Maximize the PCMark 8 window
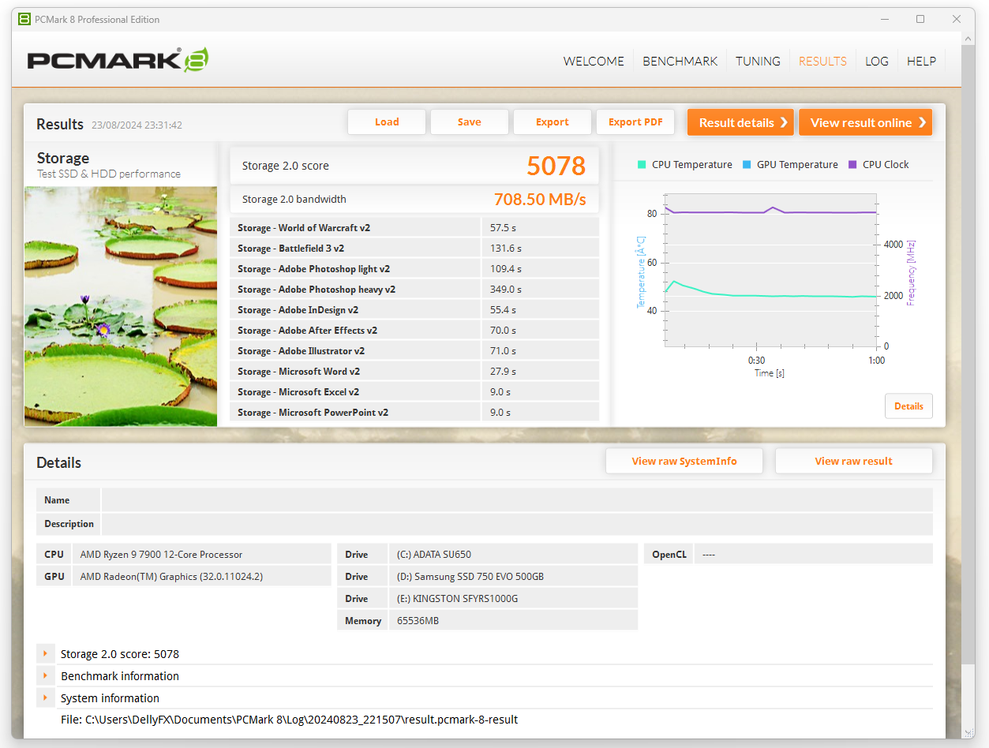The height and width of the screenshot is (748, 989). pyautogui.click(x=920, y=19)
